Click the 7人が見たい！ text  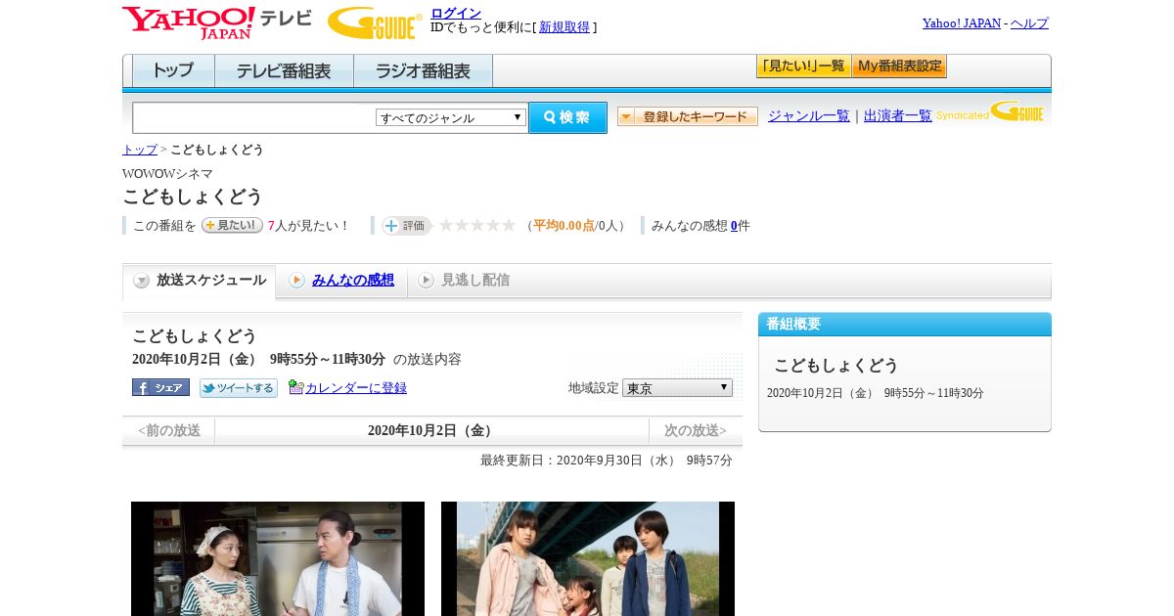[309, 226]
